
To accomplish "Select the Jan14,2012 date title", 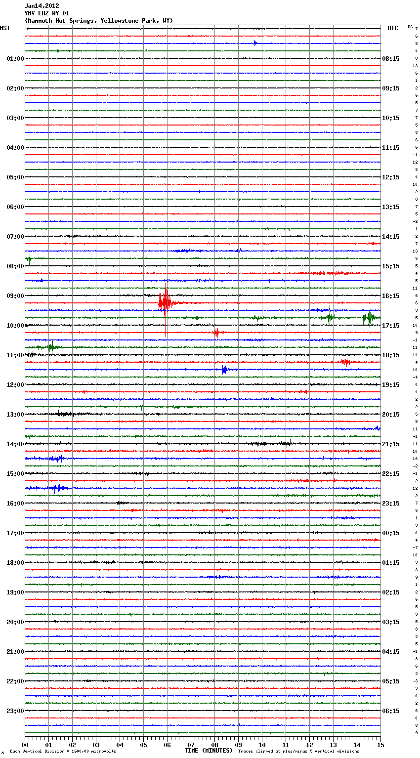I will (x=42, y=6).
